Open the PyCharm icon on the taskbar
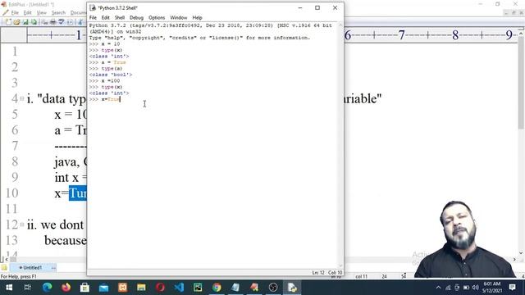The width and height of the screenshot is (525, 295). 198,288
